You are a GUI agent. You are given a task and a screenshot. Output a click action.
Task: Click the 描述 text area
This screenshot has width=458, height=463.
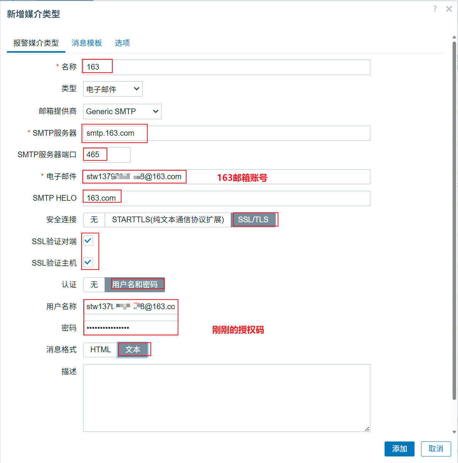tap(227, 398)
